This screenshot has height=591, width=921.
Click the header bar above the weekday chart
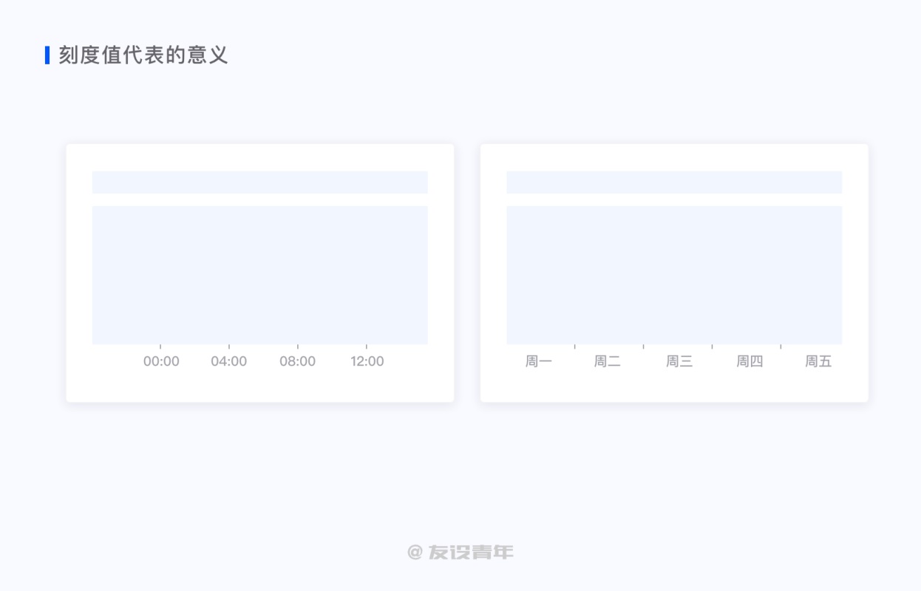tap(674, 182)
